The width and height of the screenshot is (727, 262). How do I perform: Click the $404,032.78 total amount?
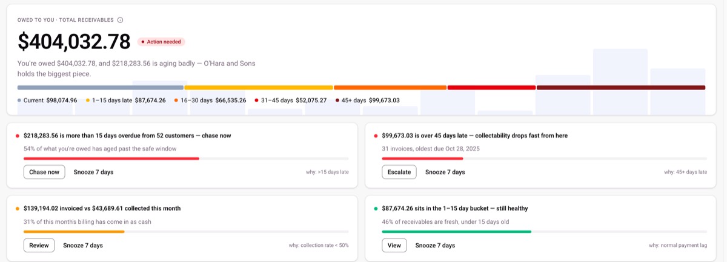(x=74, y=42)
